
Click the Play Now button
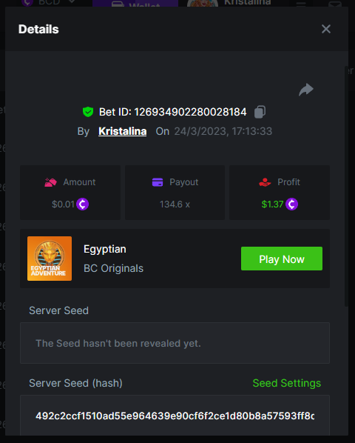(x=282, y=259)
